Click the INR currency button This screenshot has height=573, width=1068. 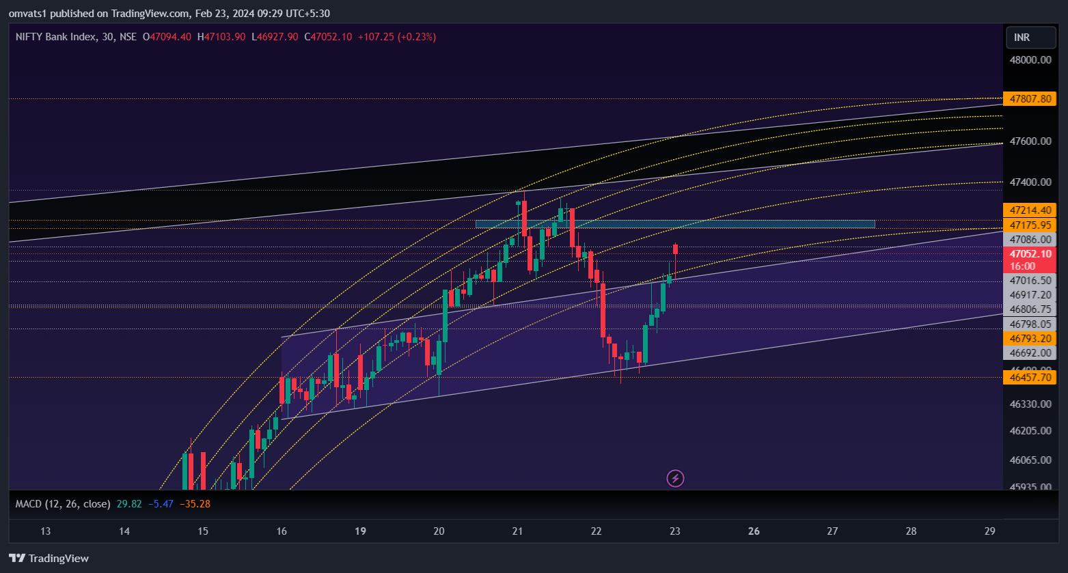coord(1030,38)
